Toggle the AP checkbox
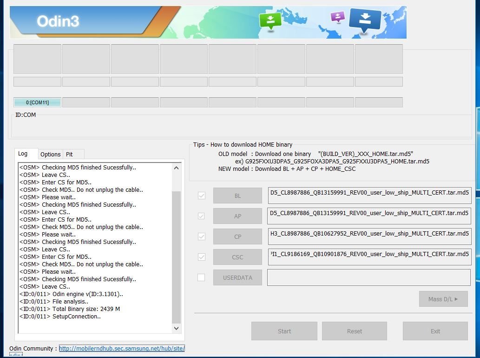Image resolution: width=480 pixels, height=358 pixels. [201, 216]
